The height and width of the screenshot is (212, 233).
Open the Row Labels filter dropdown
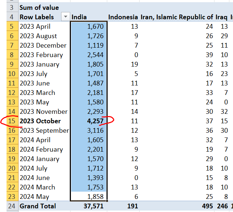65,17
